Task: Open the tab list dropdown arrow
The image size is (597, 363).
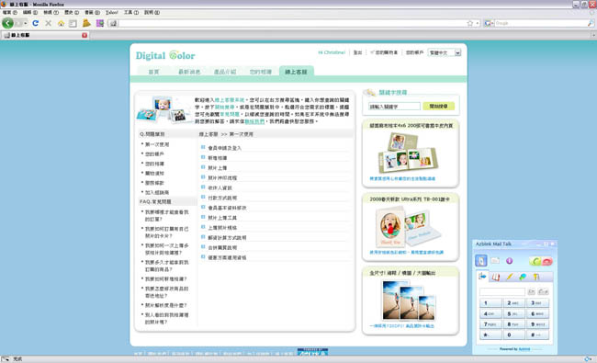Action: coord(593,35)
